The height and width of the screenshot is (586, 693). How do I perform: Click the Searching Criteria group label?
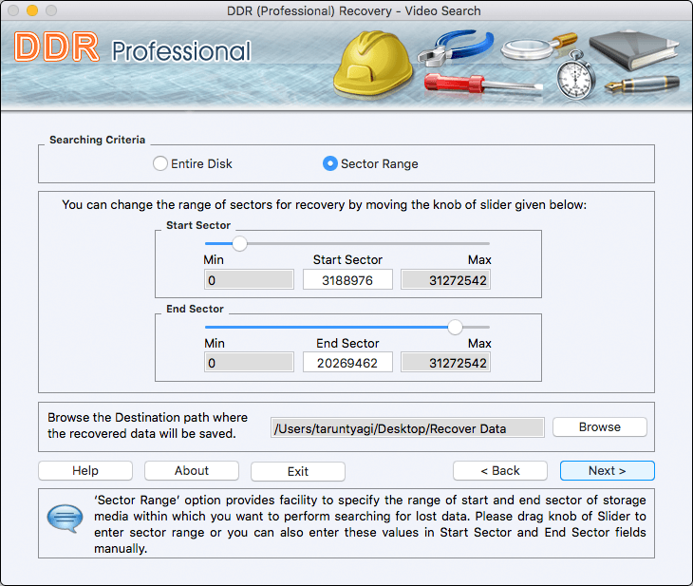pyautogui.click(x=97, y=140)
